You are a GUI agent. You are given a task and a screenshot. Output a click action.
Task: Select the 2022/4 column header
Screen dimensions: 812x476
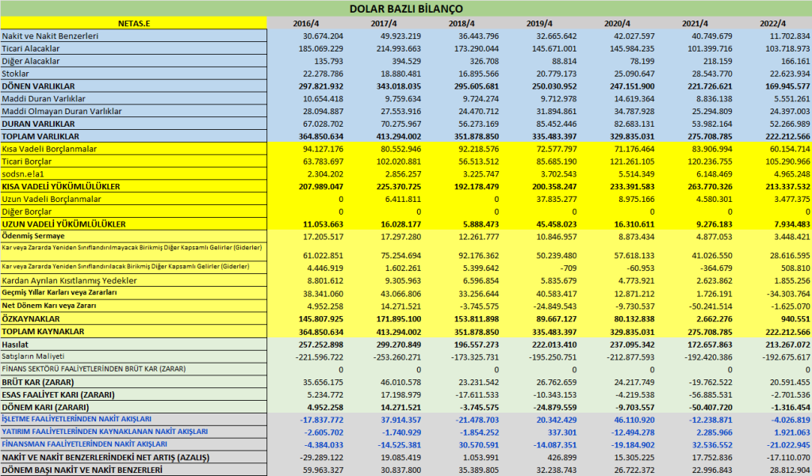(x=772, y=23)
